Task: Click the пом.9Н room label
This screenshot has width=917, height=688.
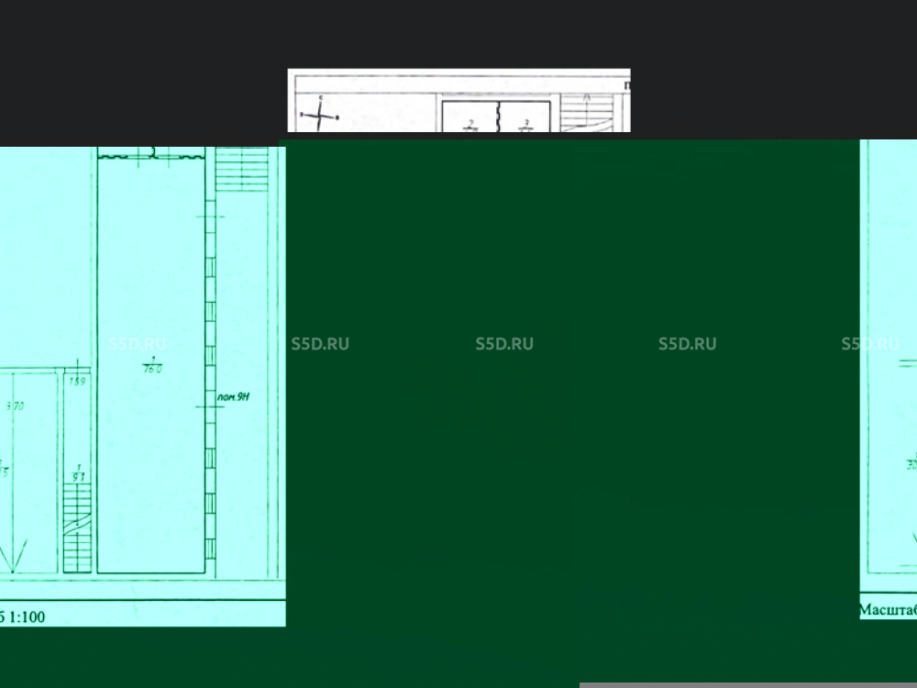Action: click(x=234, y=398)
